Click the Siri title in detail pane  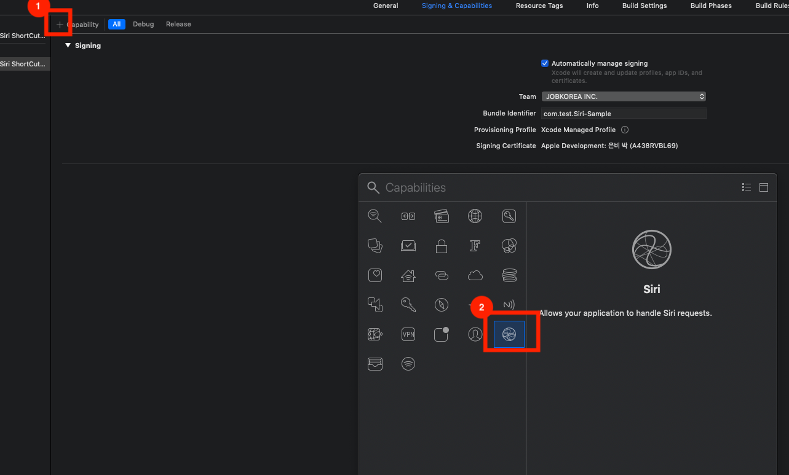[651, 289]
